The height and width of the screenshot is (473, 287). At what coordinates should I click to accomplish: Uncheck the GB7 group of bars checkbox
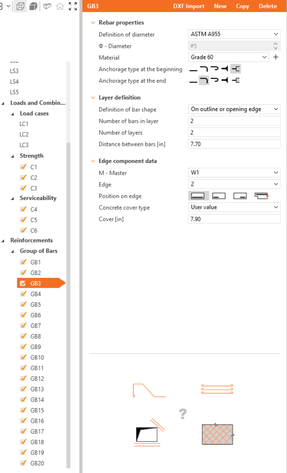[23, 326]
